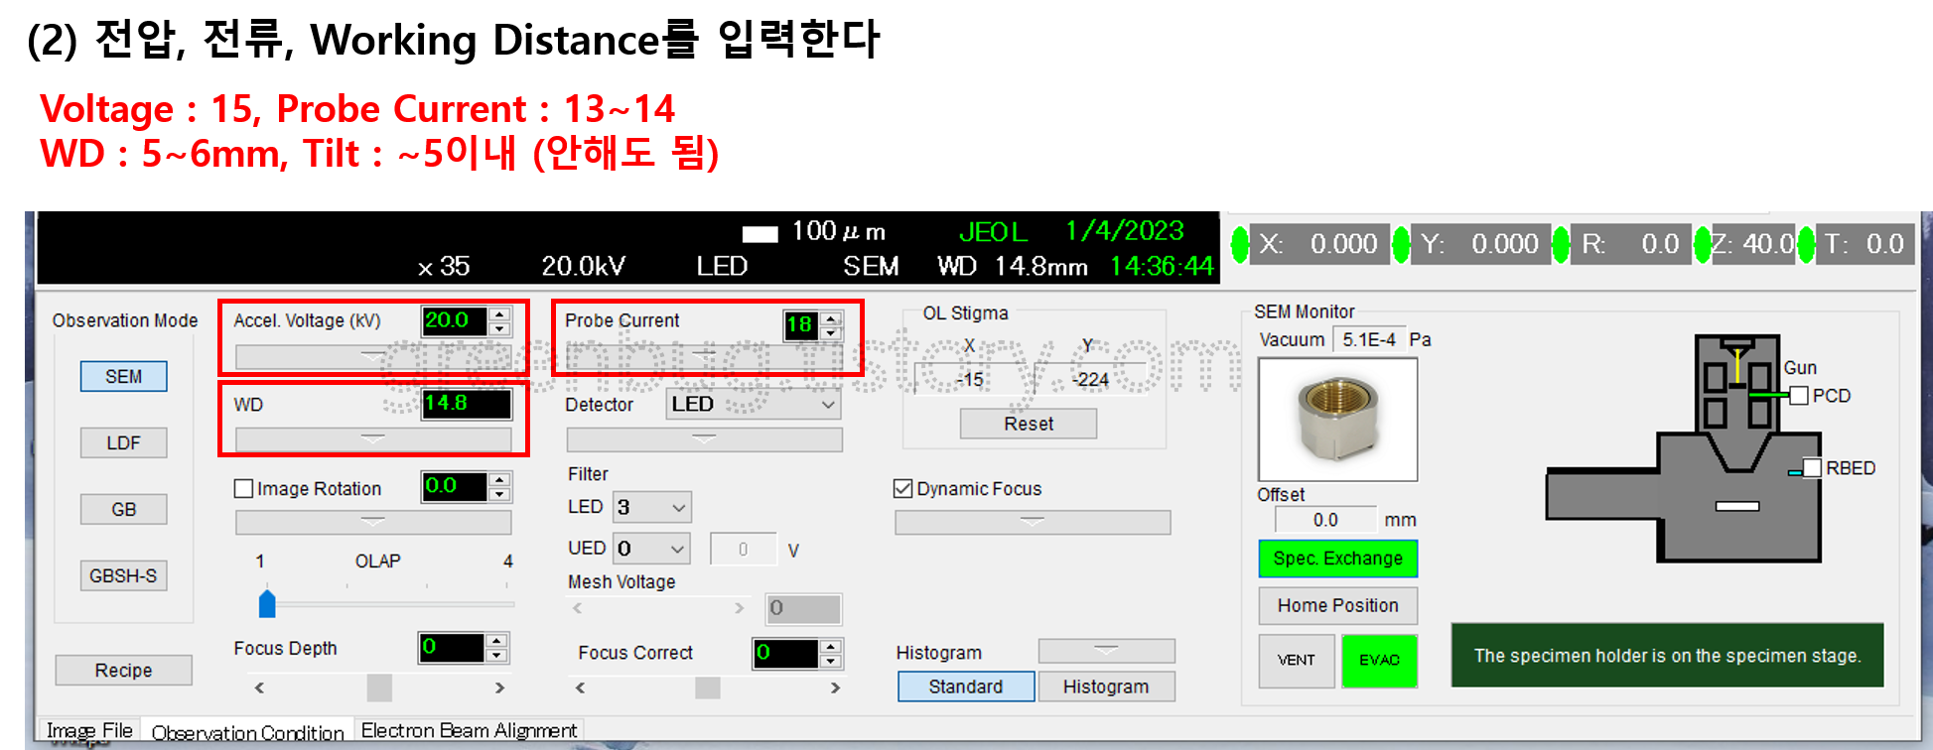Click Focus Correct scrollbar right arrow
This screenshot has width=1933, height=750.
835,687
